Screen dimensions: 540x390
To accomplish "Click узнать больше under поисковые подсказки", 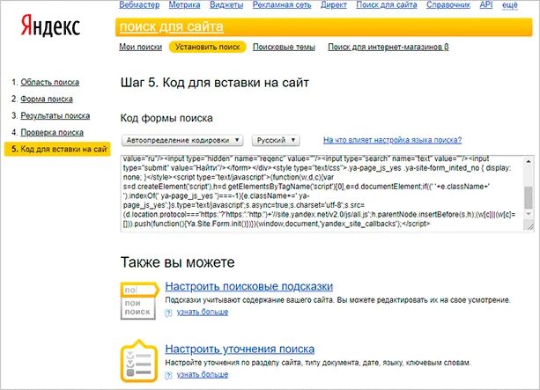I will pyautogui.click(x=203, y=313).
